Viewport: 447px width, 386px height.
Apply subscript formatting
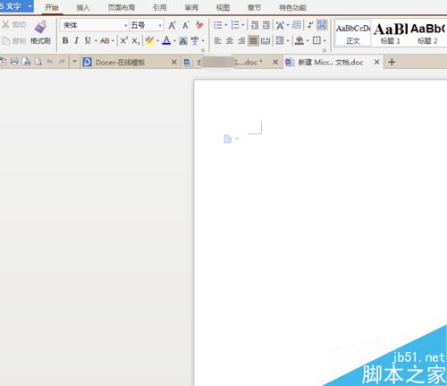click(x=136, y=40)
